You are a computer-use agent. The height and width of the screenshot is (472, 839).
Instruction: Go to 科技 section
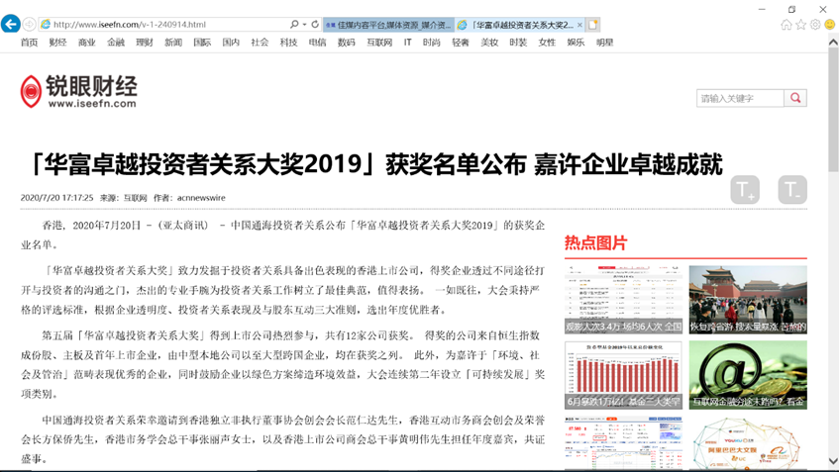(289, 43)
